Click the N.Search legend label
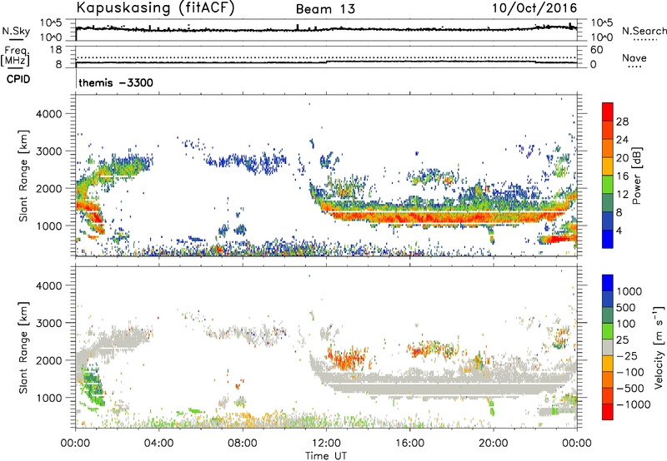The image size is (667, 461). point(644,31)
